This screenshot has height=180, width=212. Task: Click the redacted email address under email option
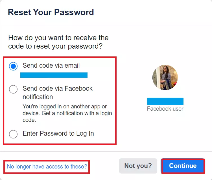click(x=54, y=75)
